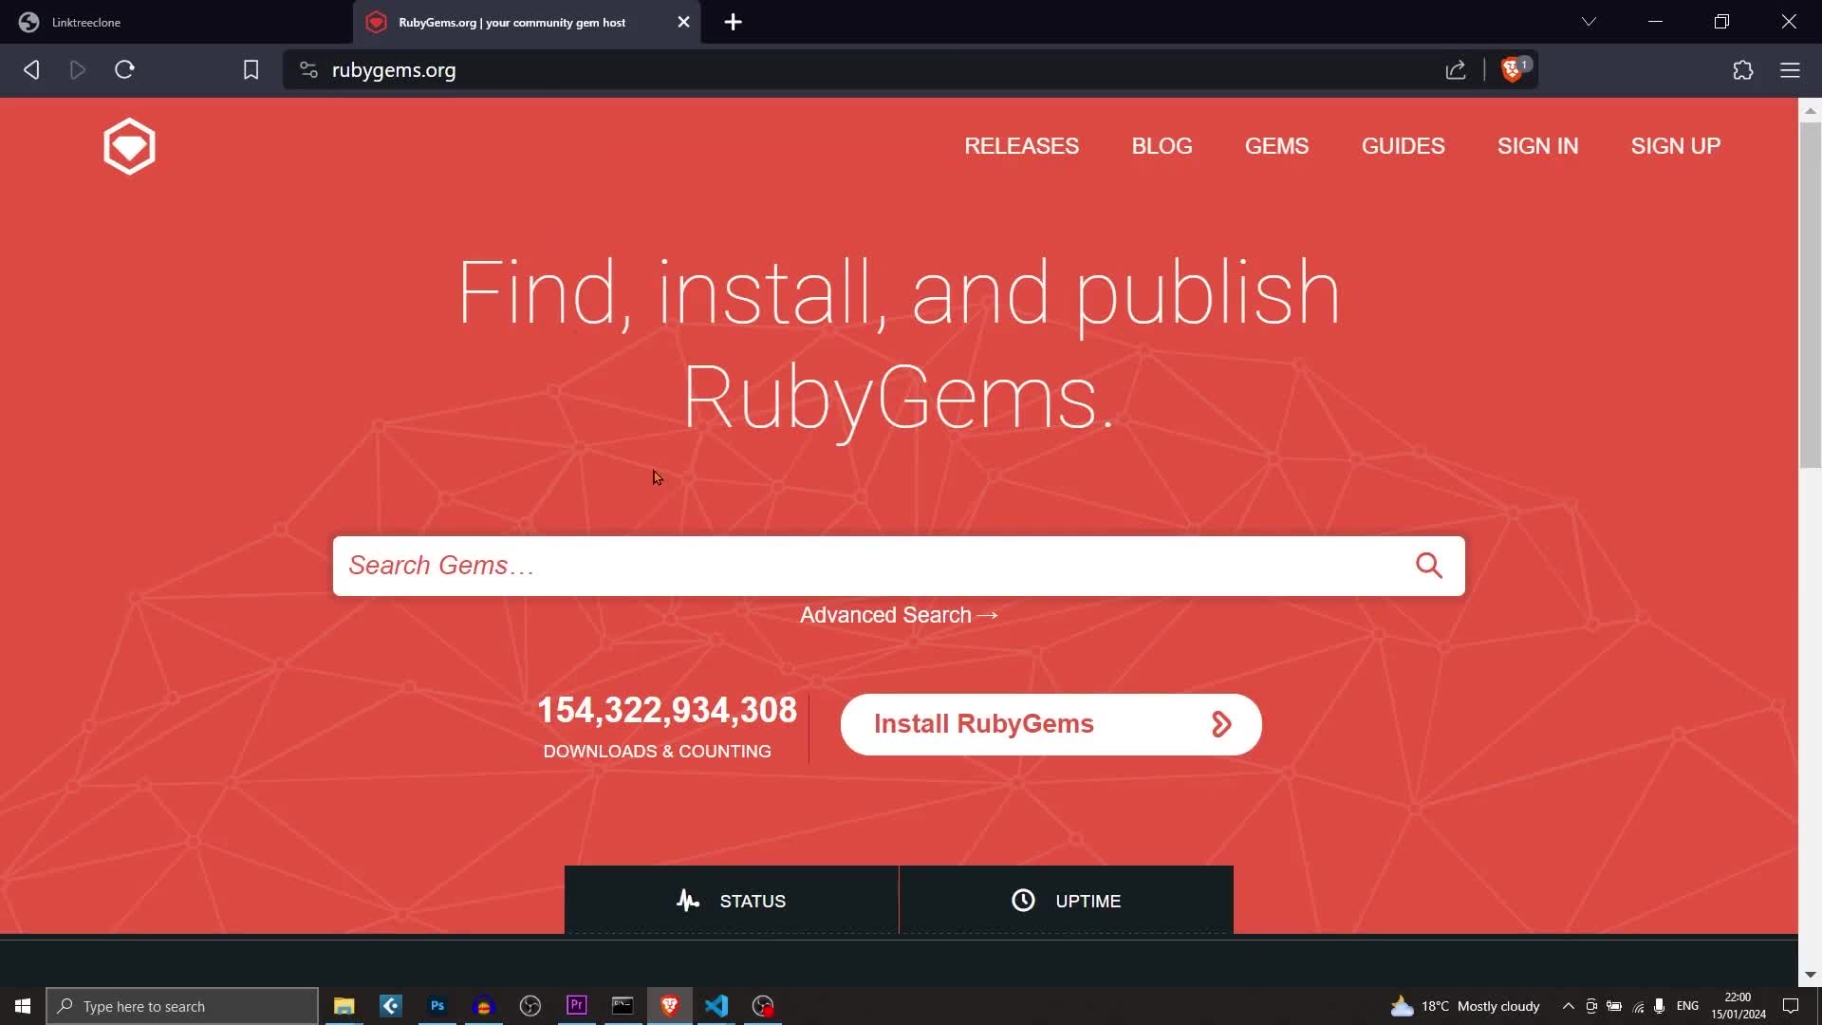Image resolution: width=1822 pixels, height=1025 pixels.
Task: Expand the hidden system tray icons
Action: coord(1568,1006)
